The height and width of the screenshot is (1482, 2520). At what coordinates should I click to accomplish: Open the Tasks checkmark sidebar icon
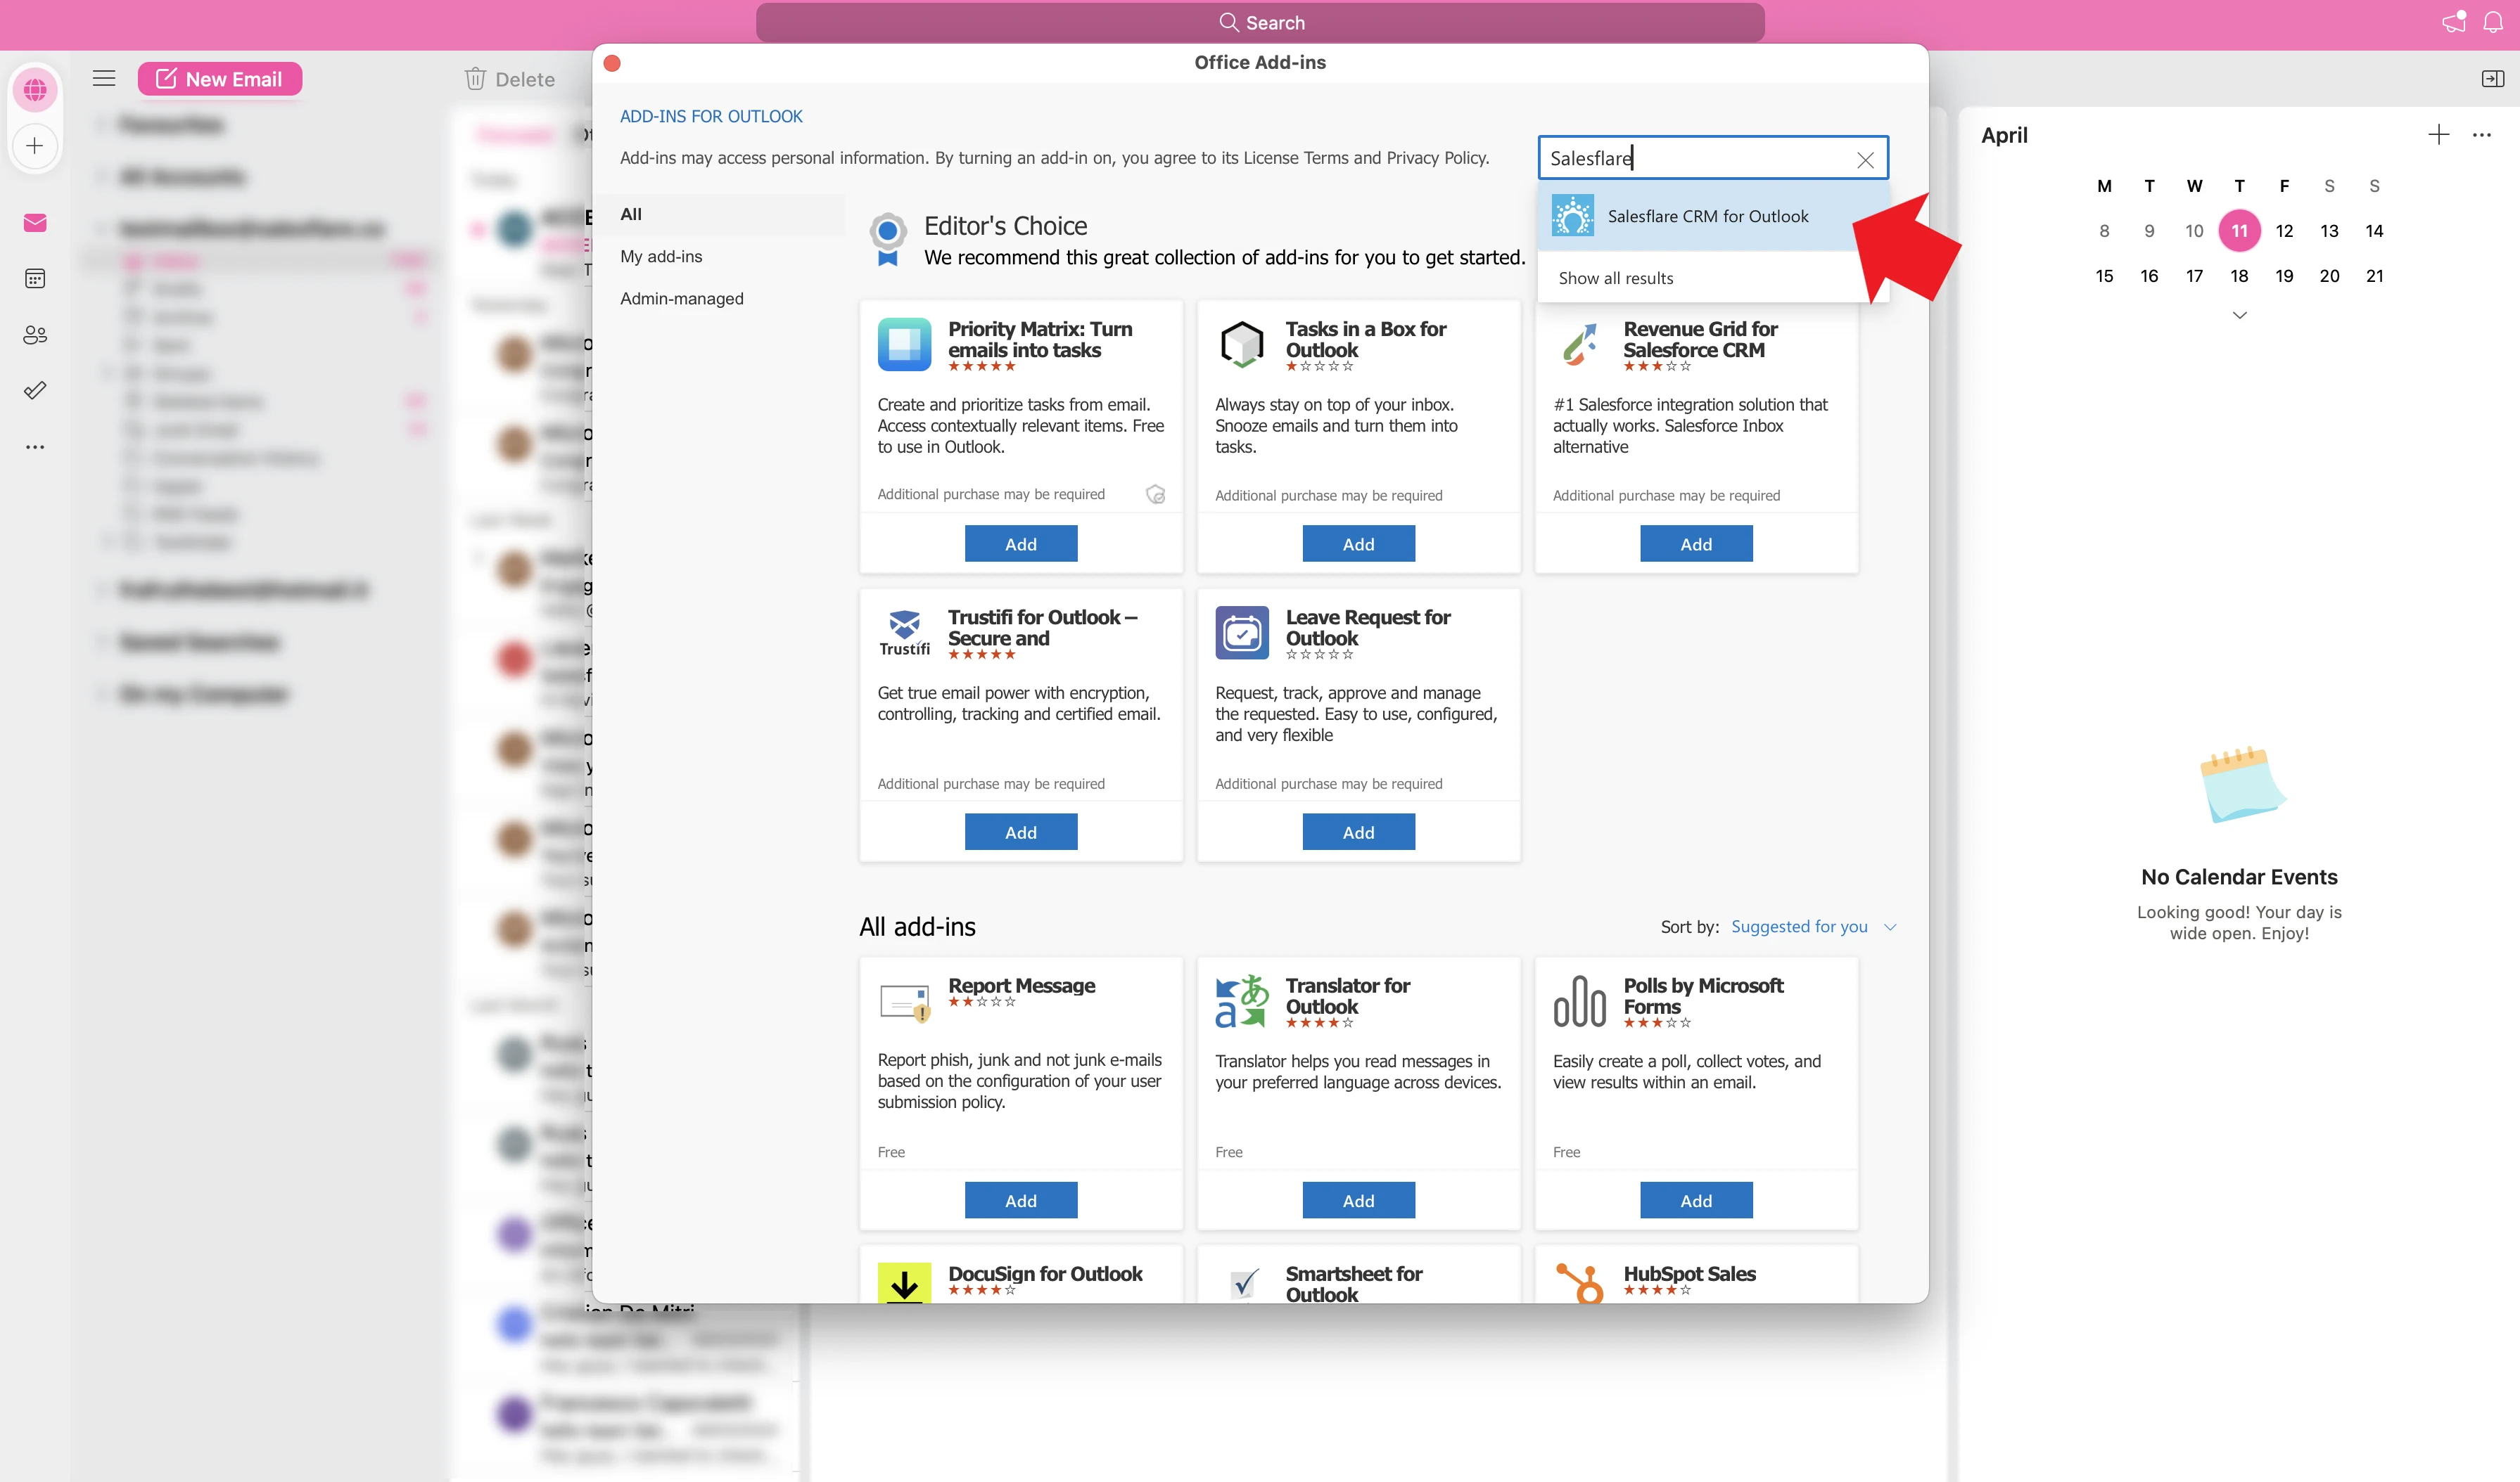tap(35, 391)
